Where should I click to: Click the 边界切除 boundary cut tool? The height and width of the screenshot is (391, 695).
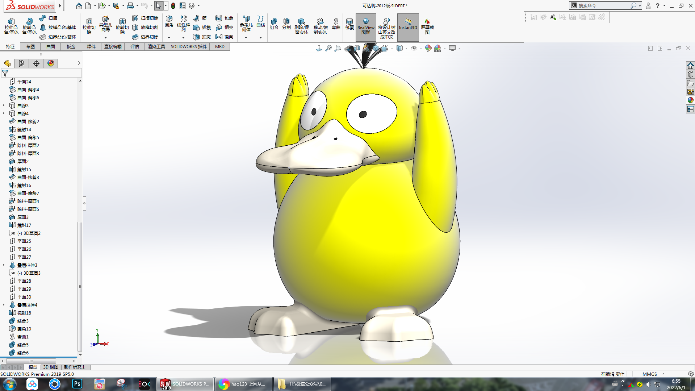coord(145,37)
